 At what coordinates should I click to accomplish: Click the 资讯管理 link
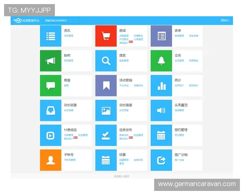point(68,36)
